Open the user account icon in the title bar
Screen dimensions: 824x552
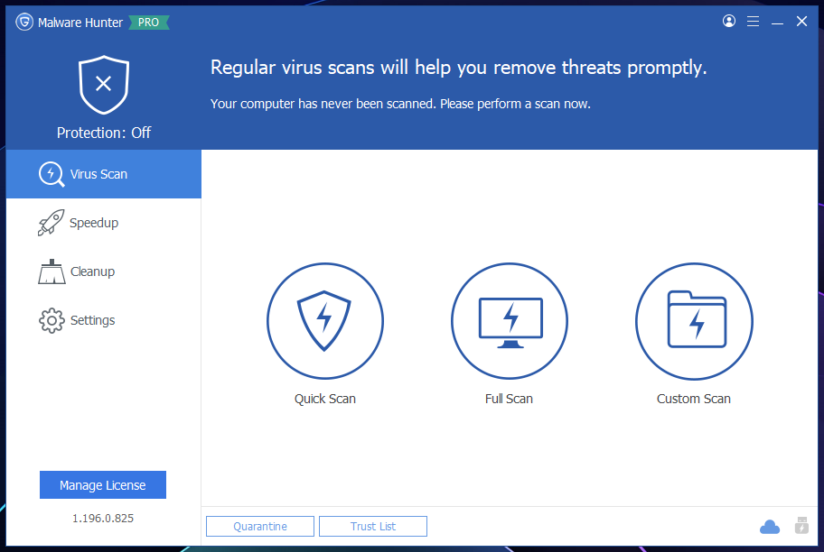729,21
